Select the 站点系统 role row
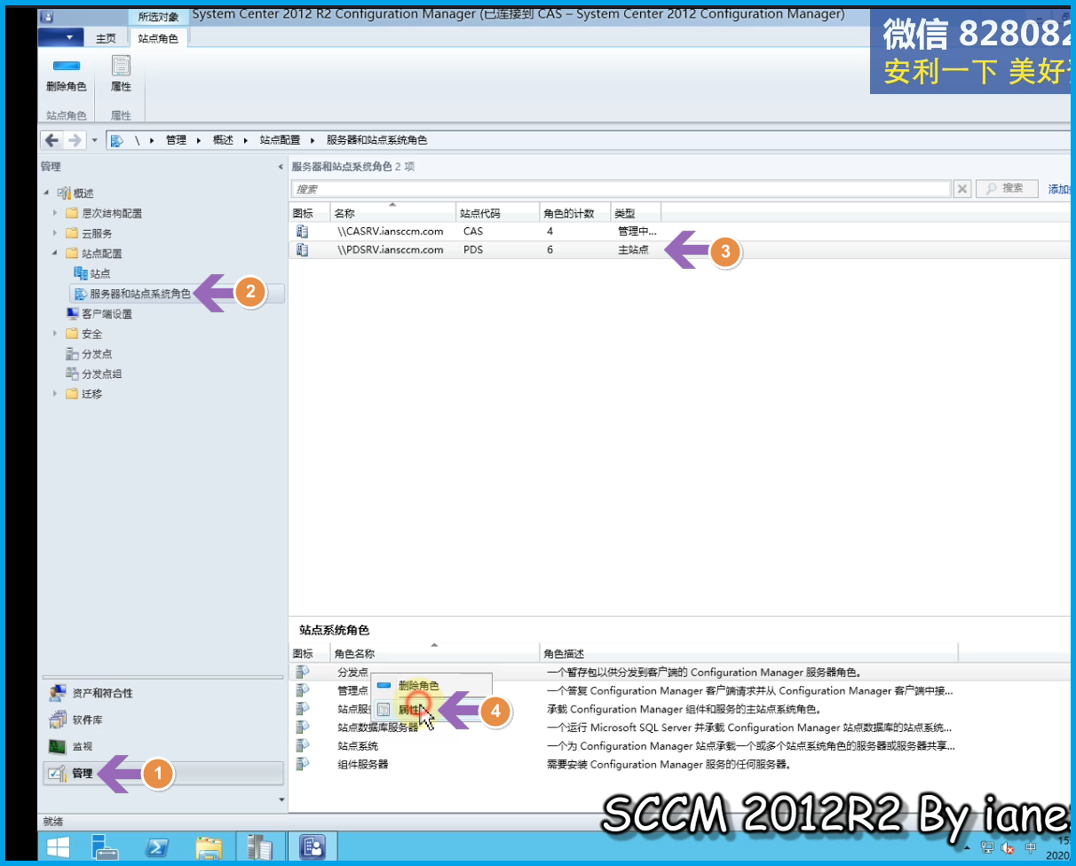1076x866 pixels. tap(680, 745)
